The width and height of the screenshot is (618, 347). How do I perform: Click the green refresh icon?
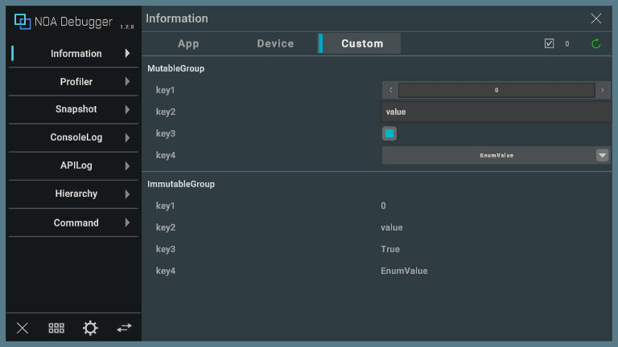[x=596, y=44]
